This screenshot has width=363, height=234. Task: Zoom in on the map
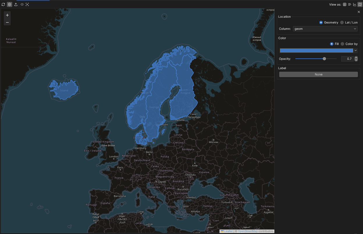(7, 15)
